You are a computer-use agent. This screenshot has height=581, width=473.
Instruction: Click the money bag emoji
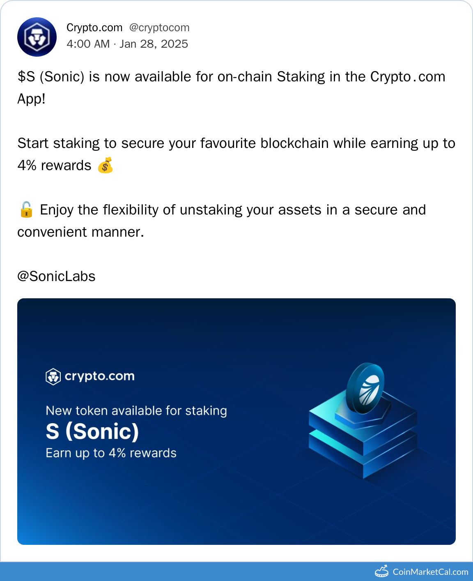[x=105, y=165]
